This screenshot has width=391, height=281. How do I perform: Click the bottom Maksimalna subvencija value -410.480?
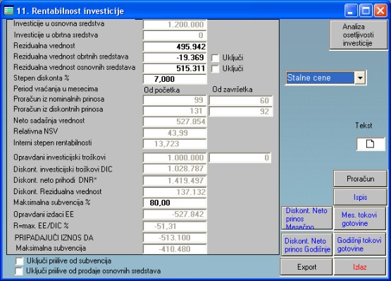(x=175, y=249)
